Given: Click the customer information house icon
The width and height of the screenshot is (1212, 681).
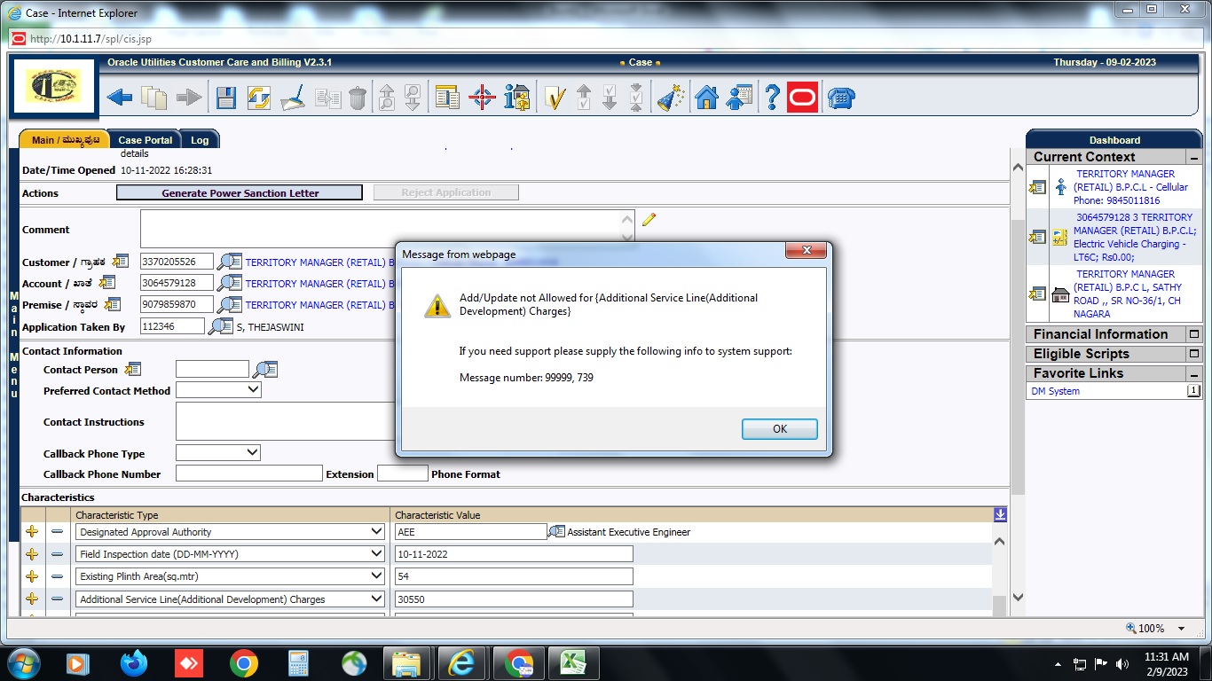Looking at the screenshot, I should [x=516, y=98].
